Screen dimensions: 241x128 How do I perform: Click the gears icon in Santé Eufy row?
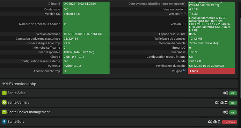[210, 122]
